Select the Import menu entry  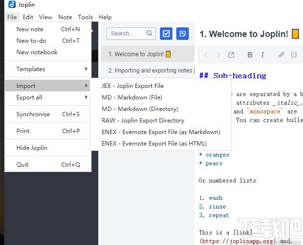[x=48, y=86]
